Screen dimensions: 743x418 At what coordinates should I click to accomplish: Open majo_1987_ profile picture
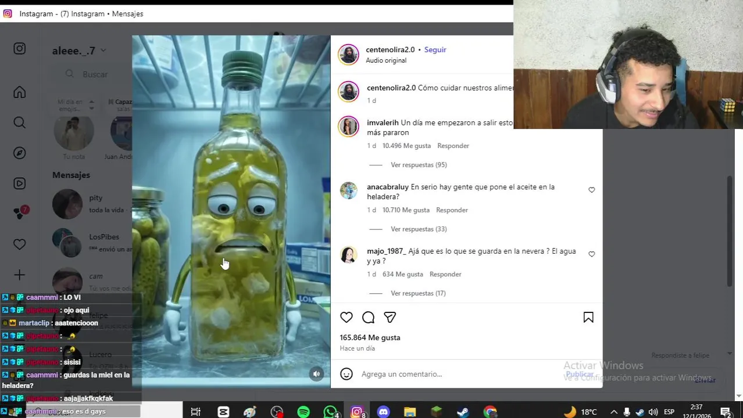pyautogui.click(x=348, y=255)
